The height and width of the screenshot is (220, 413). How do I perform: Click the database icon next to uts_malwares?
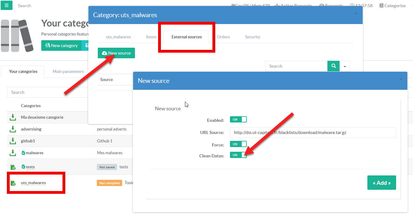[13, 183]
